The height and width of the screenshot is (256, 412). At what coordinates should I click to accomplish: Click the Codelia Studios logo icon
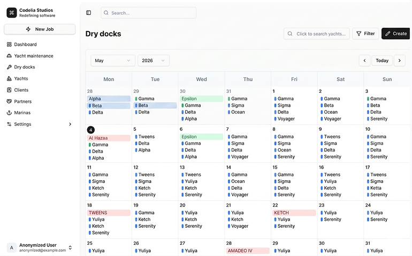(12, 13)
